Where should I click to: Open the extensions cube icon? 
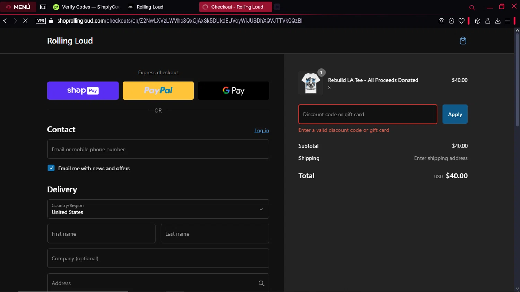(478, 21)
